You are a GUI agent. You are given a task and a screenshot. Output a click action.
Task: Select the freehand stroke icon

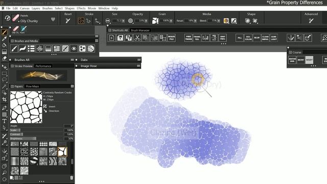(x=81, y=20)
